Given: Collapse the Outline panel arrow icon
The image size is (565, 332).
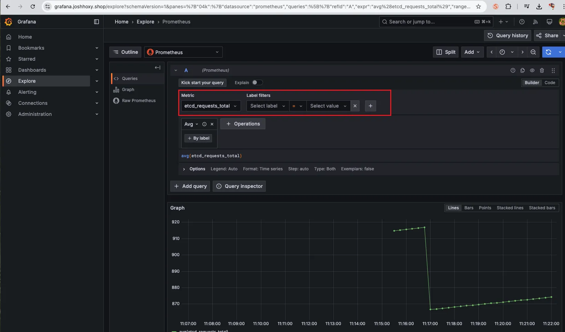Looking at the screenshot, I should point(158,68).
